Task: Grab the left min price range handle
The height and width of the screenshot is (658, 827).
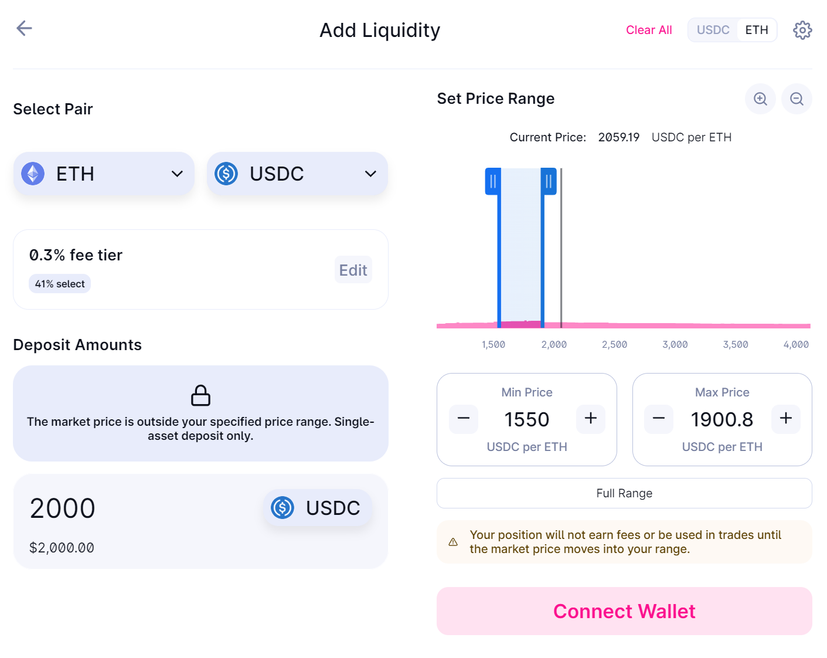Action: (493, 182)
